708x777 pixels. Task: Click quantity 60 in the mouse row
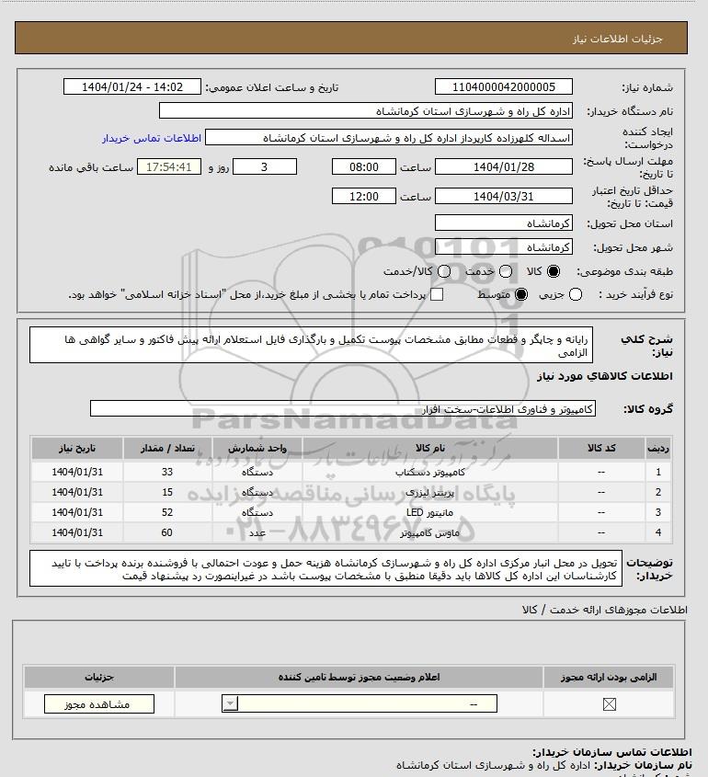167,532
